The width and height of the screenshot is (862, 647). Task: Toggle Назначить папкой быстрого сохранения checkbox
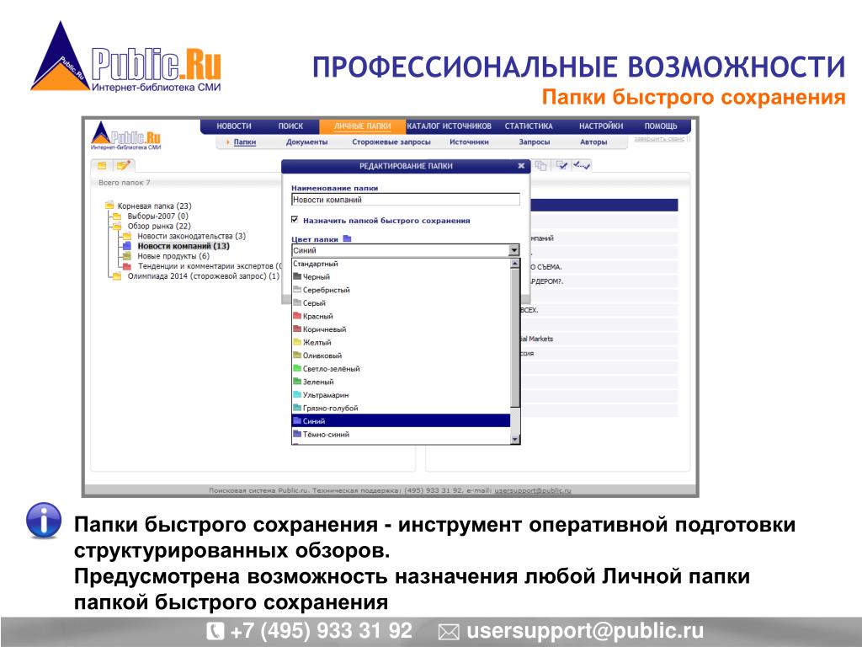pyautogui.click(x=295, y=220)
